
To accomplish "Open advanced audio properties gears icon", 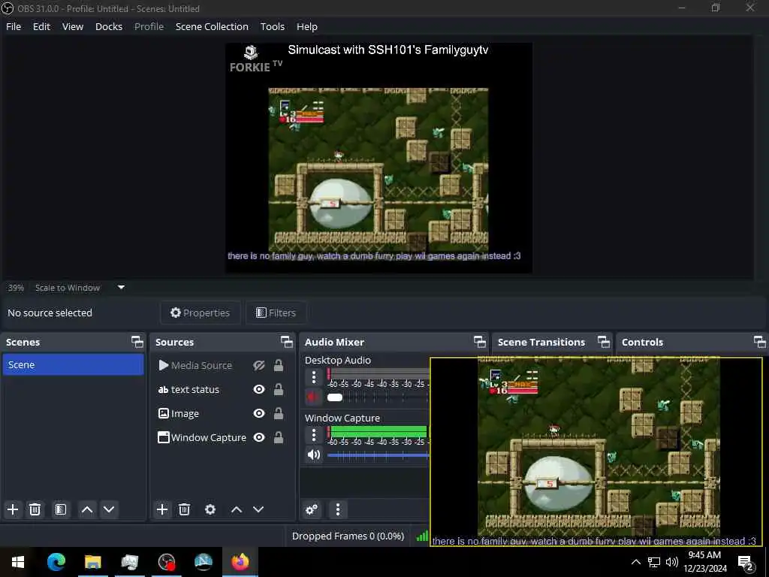I will [x=312, y=509].
